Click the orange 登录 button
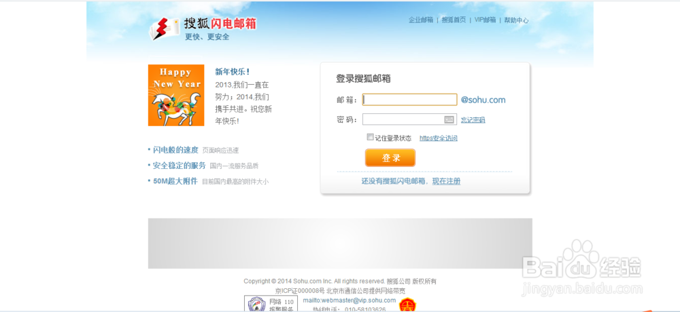Screen dimensions: 680x312 pos(390,158)
